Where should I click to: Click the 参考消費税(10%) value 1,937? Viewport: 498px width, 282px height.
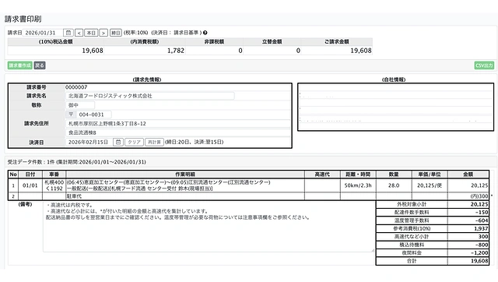pos(468,228)
